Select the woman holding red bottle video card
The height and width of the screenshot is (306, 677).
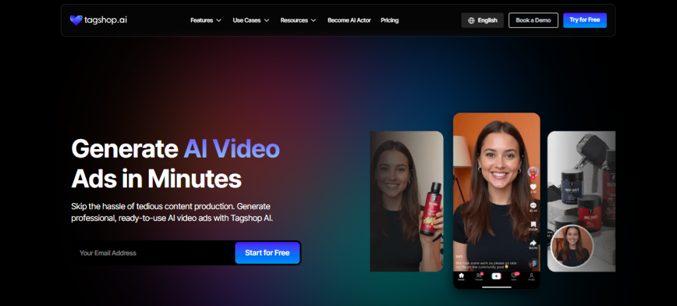[407, 201]
